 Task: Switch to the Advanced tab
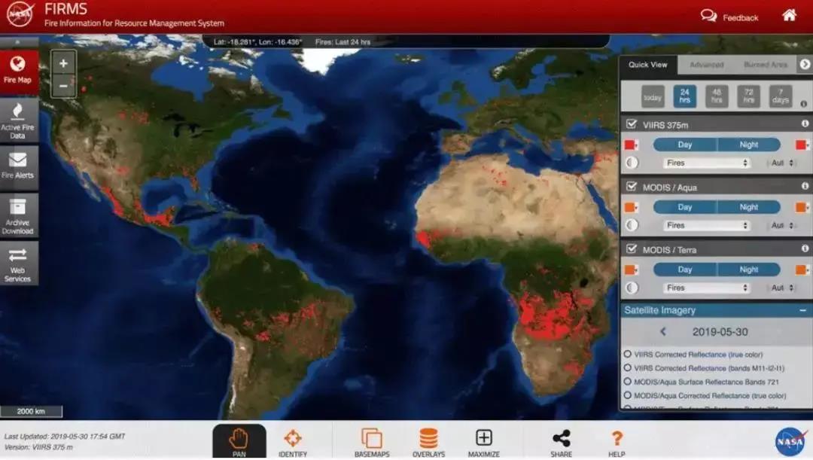(x=706, y=65)
